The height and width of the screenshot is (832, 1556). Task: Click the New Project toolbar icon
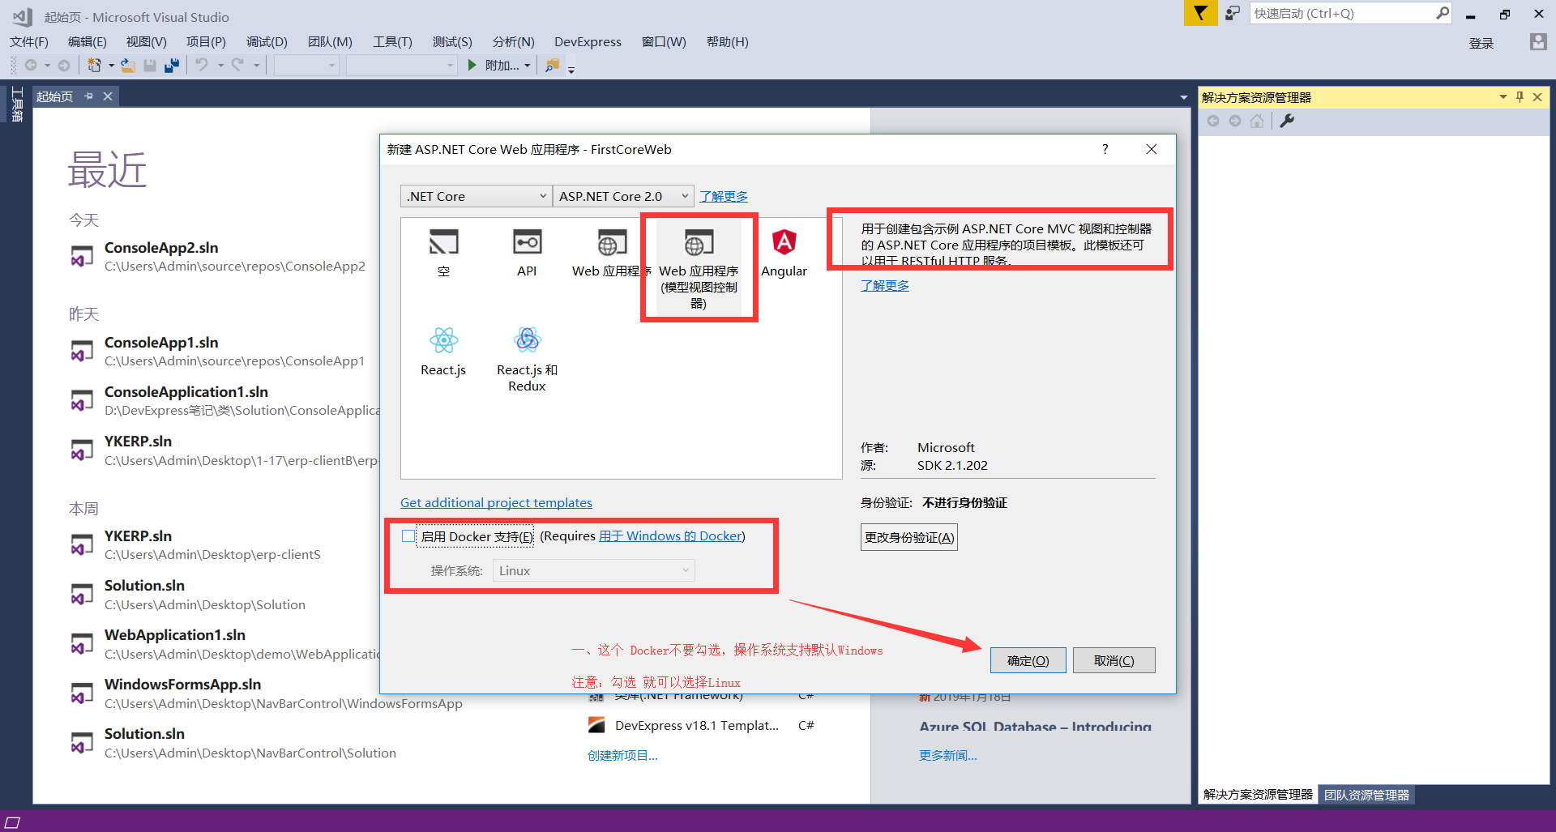click(94, 65)
